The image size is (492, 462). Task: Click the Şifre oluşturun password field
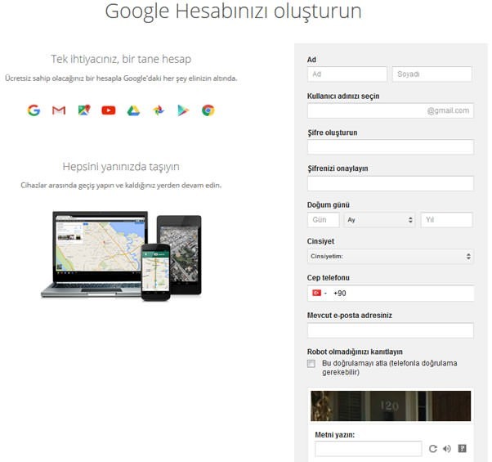[x=390, y=147]
